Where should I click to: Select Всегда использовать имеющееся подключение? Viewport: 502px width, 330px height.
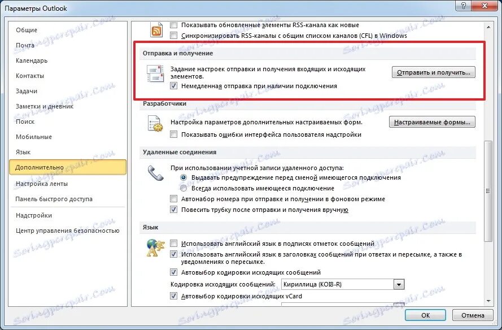[184, 188]
